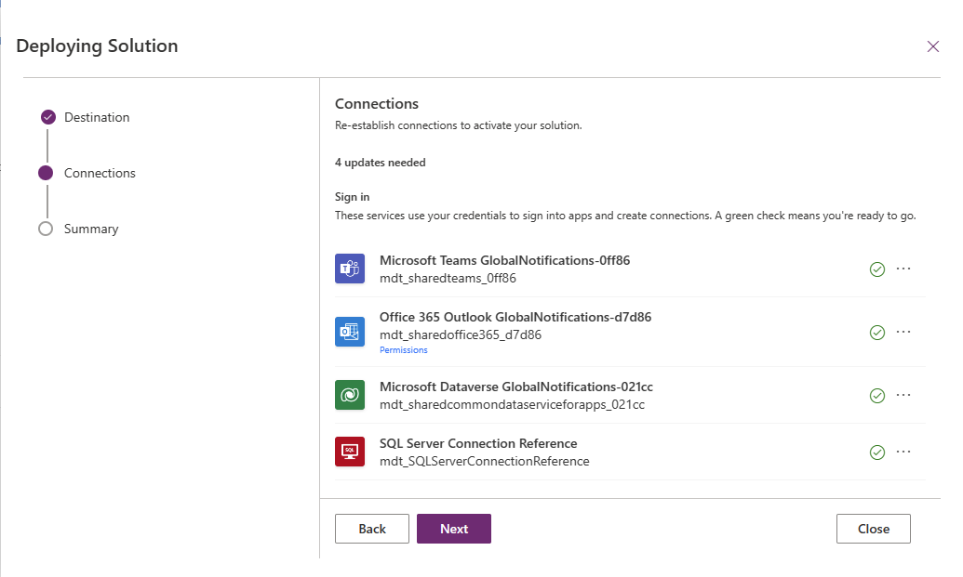Open the Permissions link under Outlook
This screenshot has width=963, height=577.
coord(403,350)
